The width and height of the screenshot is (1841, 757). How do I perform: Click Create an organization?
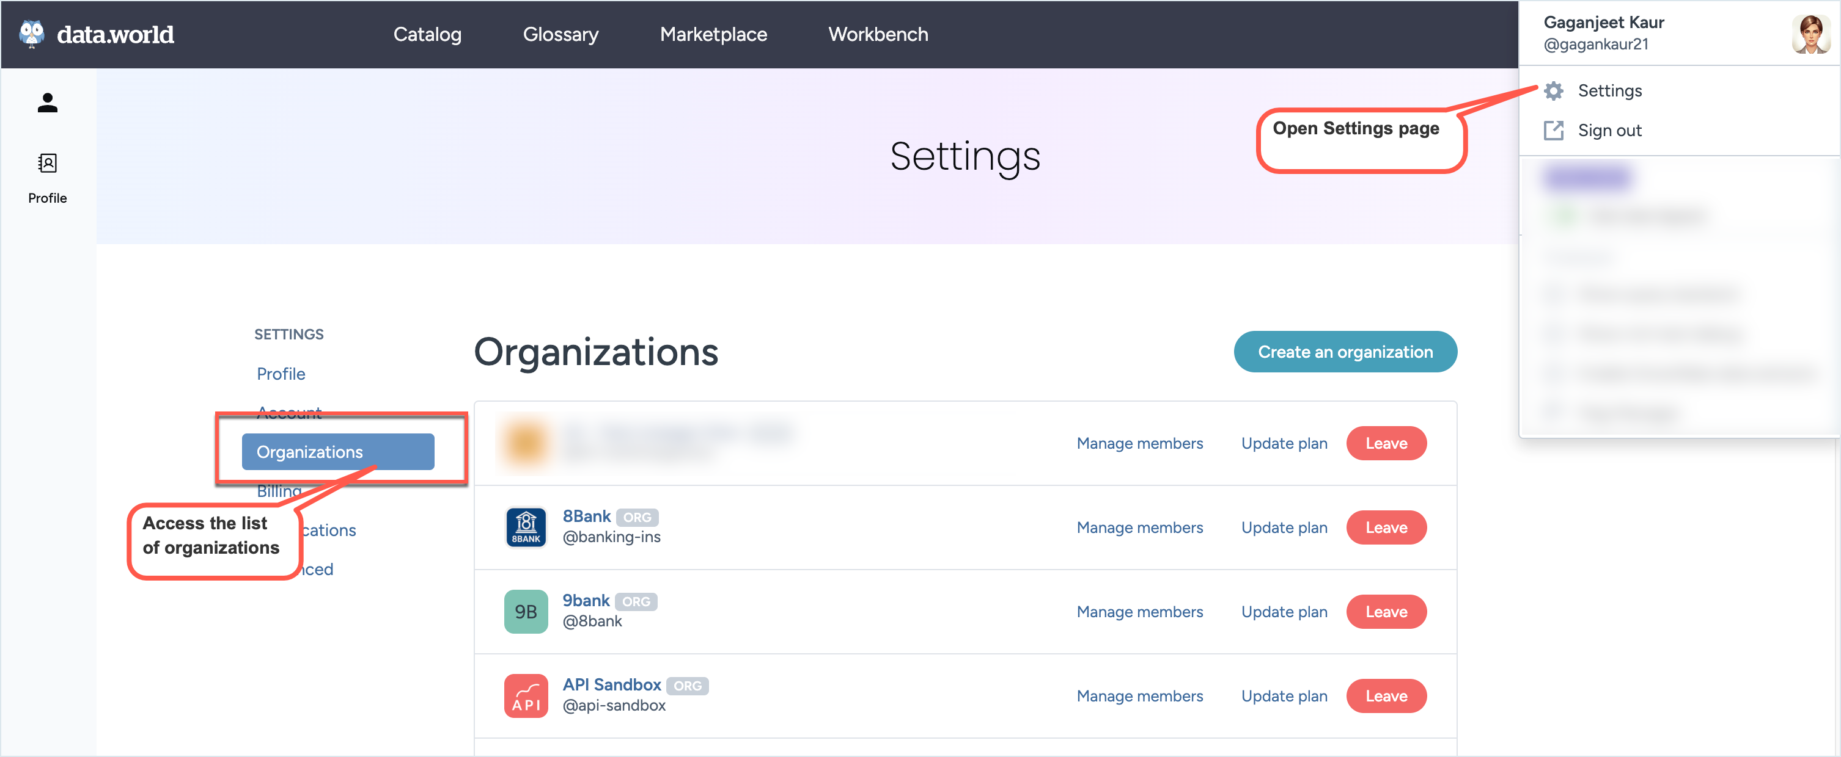tap(1345, 351)
